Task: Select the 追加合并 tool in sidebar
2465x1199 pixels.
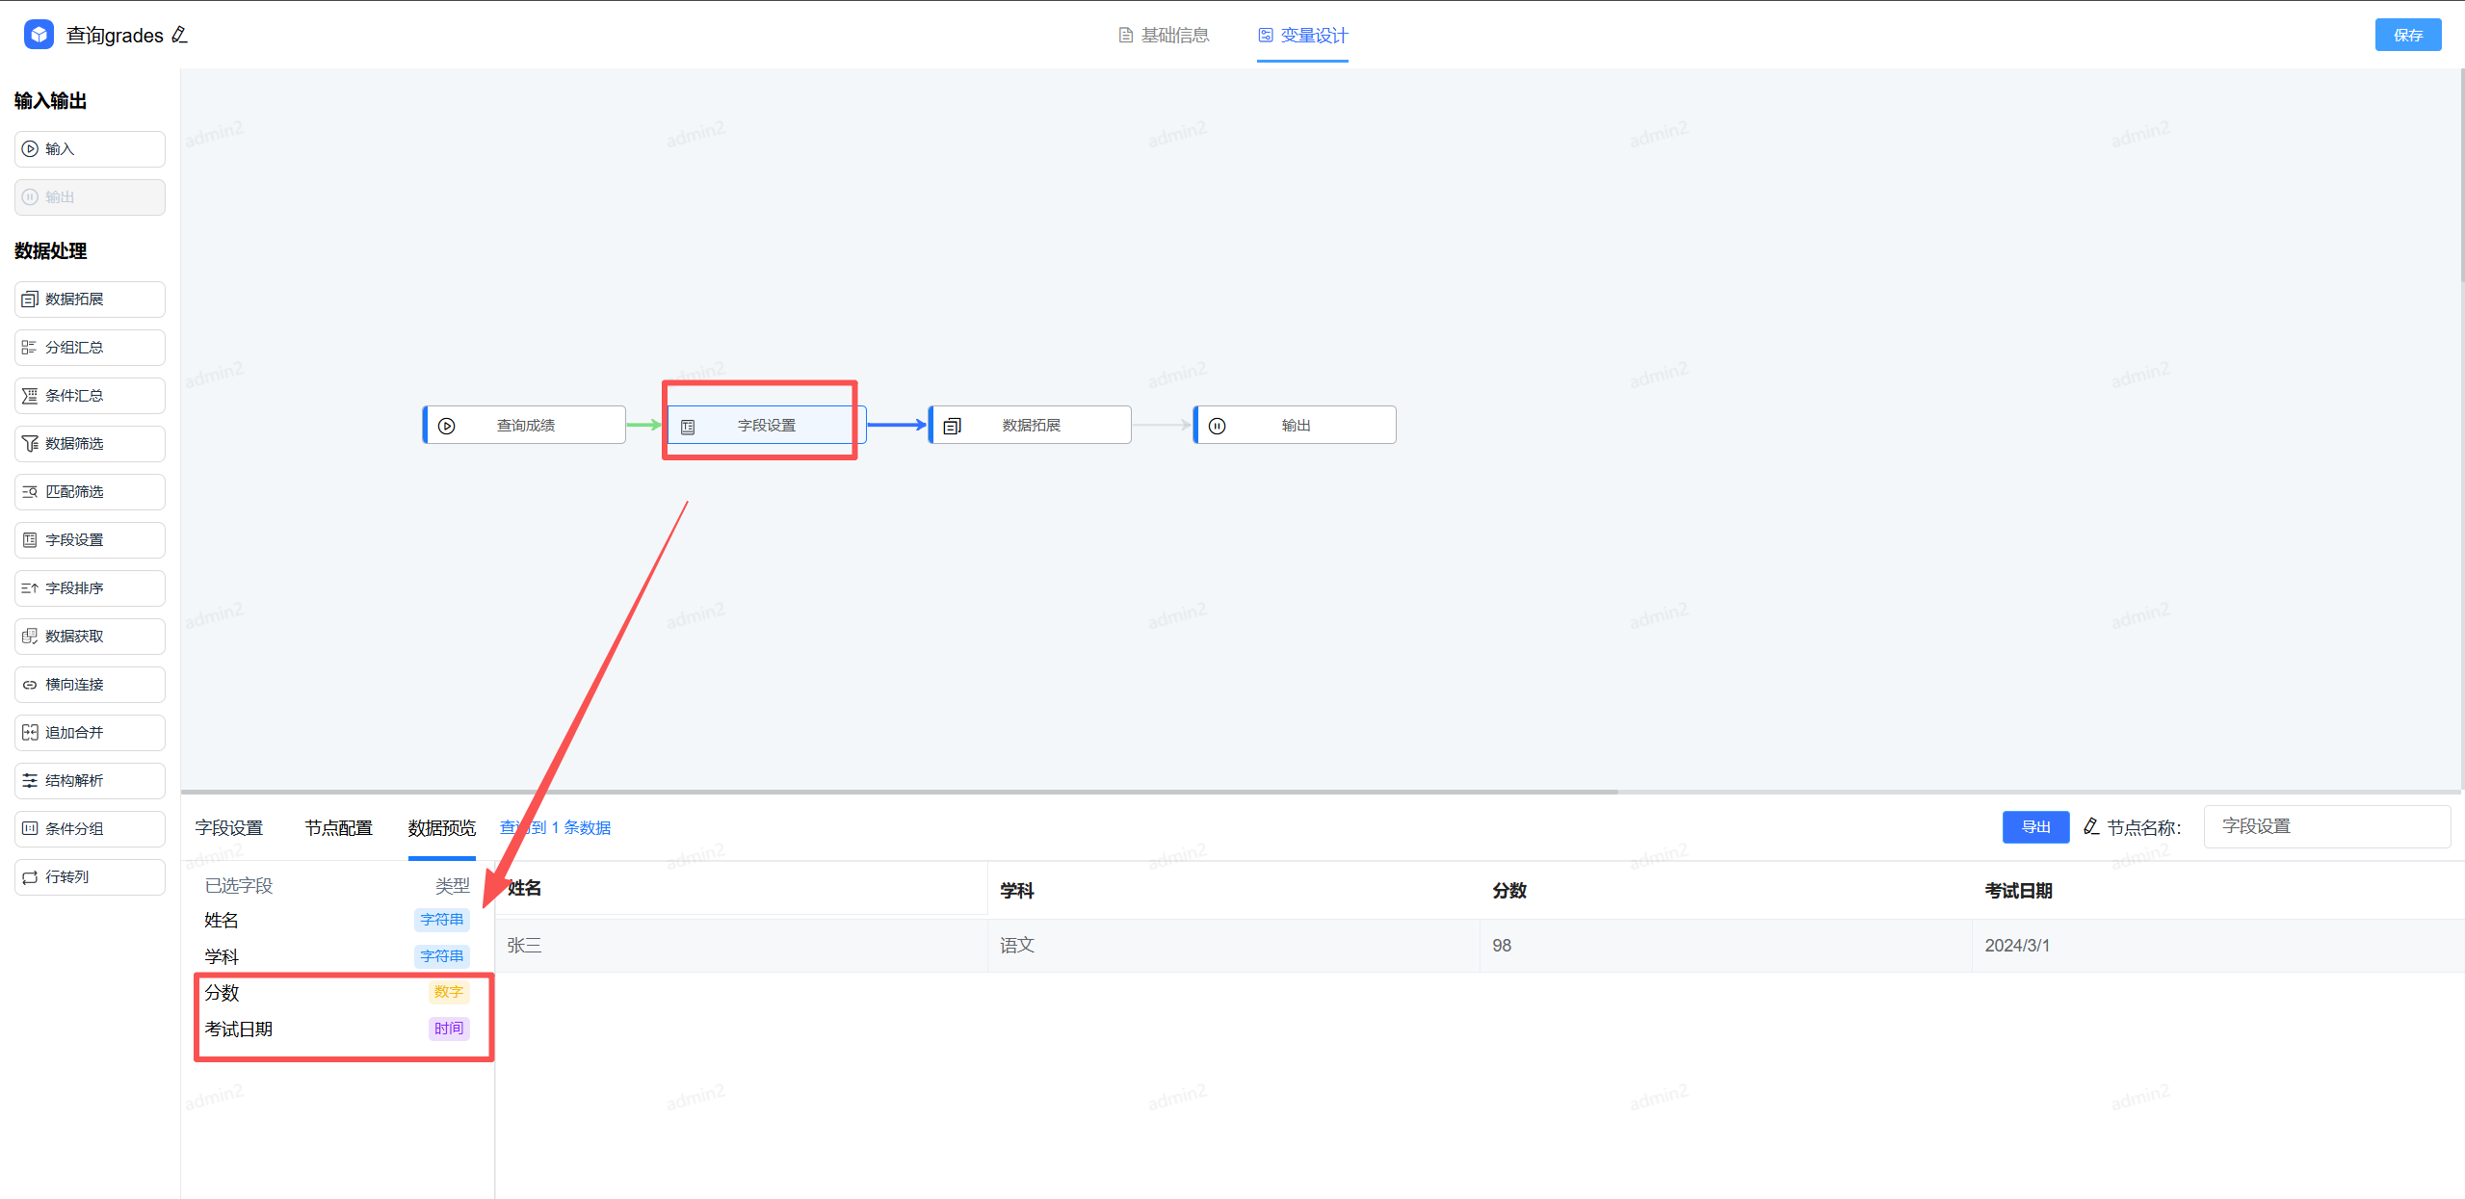Action: (90, 733)
